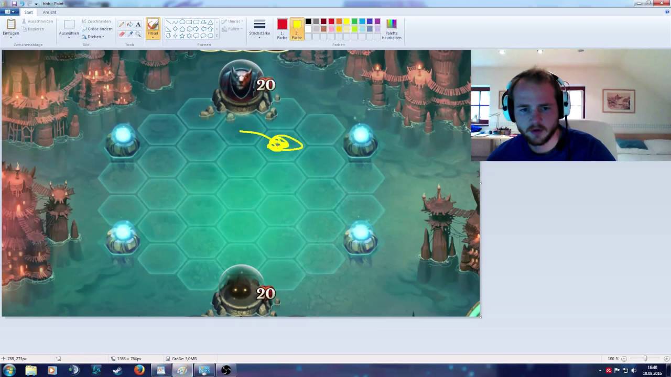Open the Paint file menu button
The image size is (671, 377).
coord(9,12)
